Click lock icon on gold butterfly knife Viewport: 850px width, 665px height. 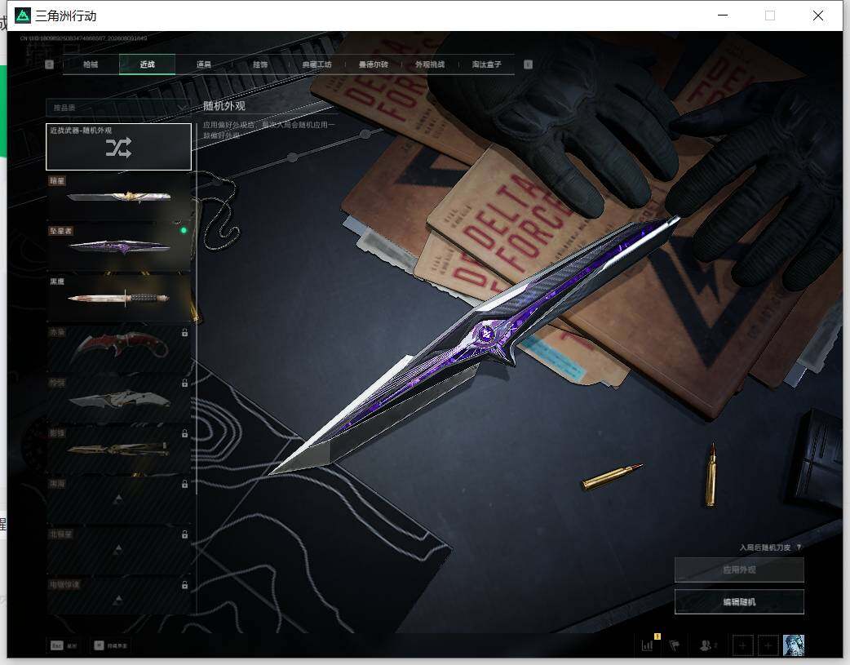[x=185, y=433]
